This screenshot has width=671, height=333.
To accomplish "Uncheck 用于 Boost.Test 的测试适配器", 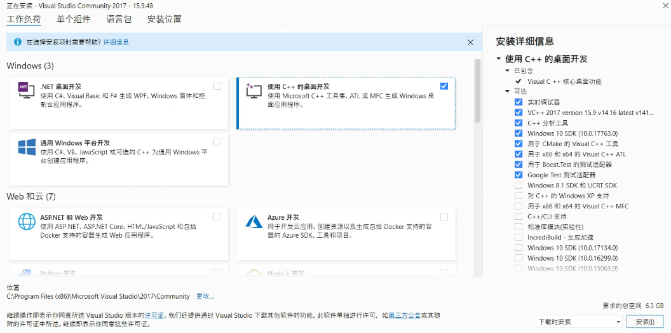I will pos(518,165).
